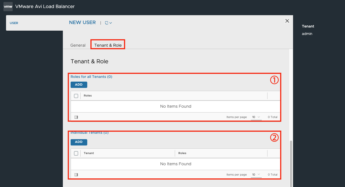Tick select-all checkbox in Individual Tenants table
This screenshot has width=345, height=187.
point(76,153)
